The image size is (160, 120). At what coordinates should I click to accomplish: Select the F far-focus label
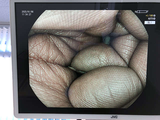click(x=147, y=11)
